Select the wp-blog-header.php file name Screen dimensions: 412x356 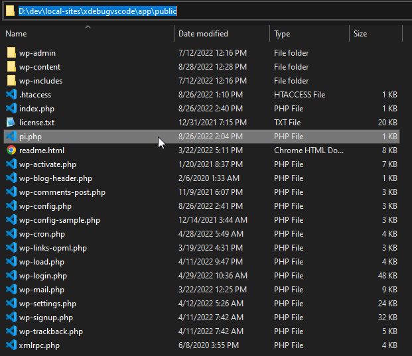56,178
